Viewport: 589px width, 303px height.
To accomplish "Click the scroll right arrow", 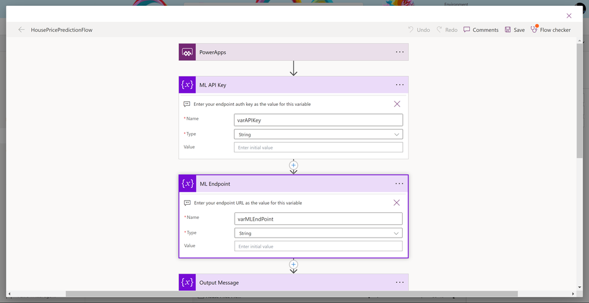I will point(573,294).
